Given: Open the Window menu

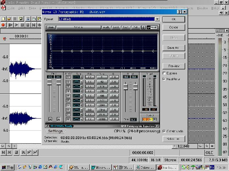Looking at the screenshot, I should (x=202, y=8).
